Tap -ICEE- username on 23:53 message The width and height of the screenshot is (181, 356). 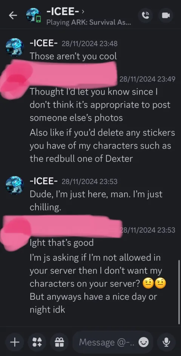tap(43, 181)
